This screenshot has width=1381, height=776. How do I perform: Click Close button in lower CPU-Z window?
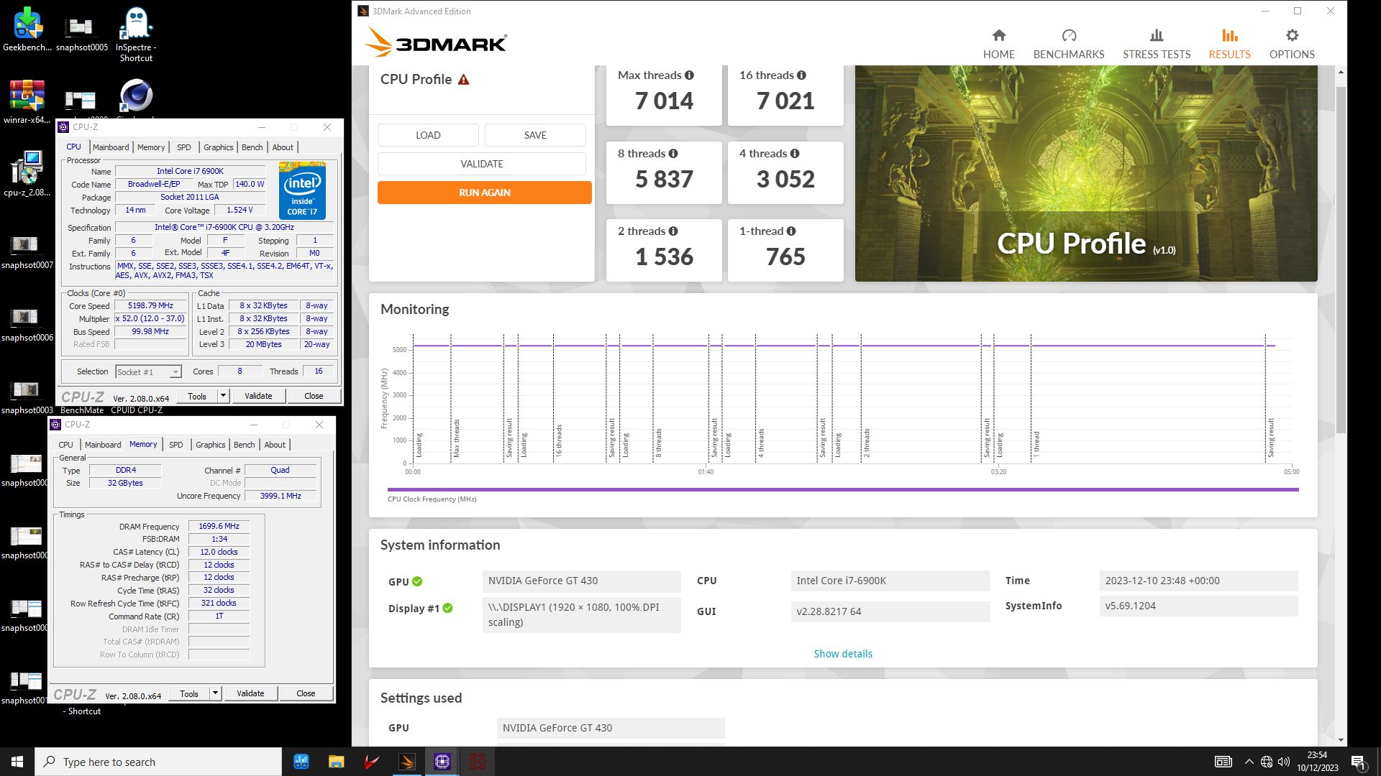click(x=306, y=693)
